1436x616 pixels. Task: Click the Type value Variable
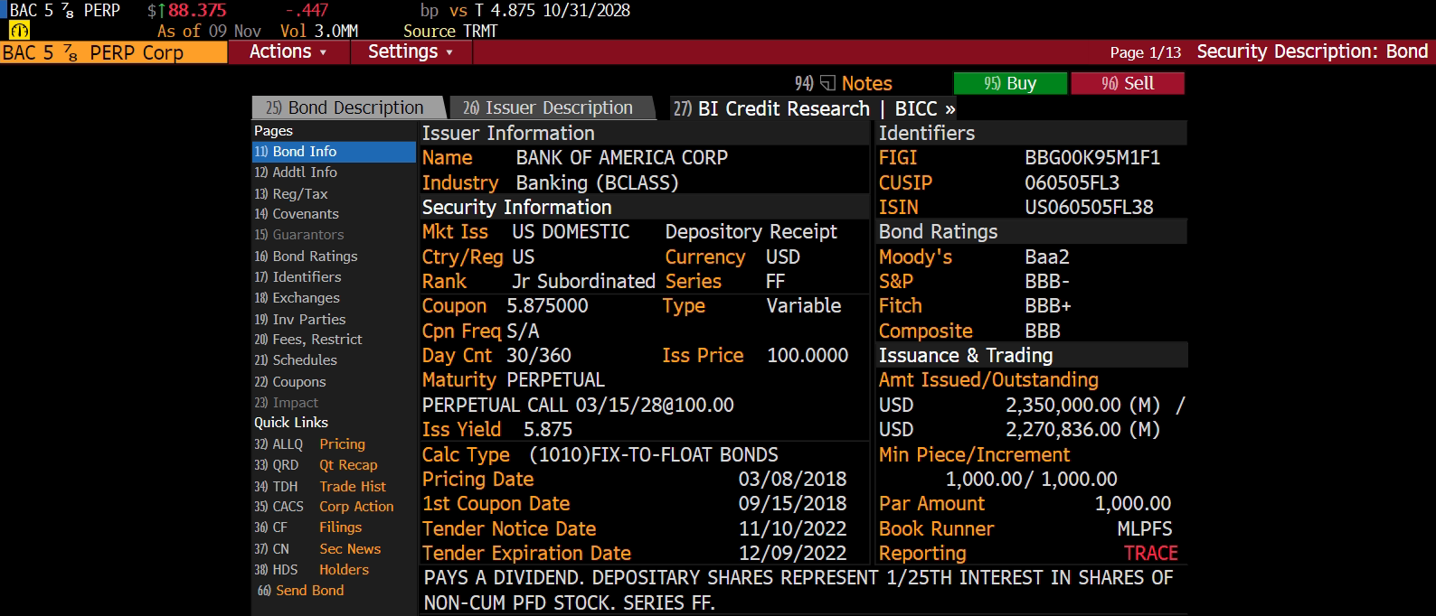tap(804, 306)
